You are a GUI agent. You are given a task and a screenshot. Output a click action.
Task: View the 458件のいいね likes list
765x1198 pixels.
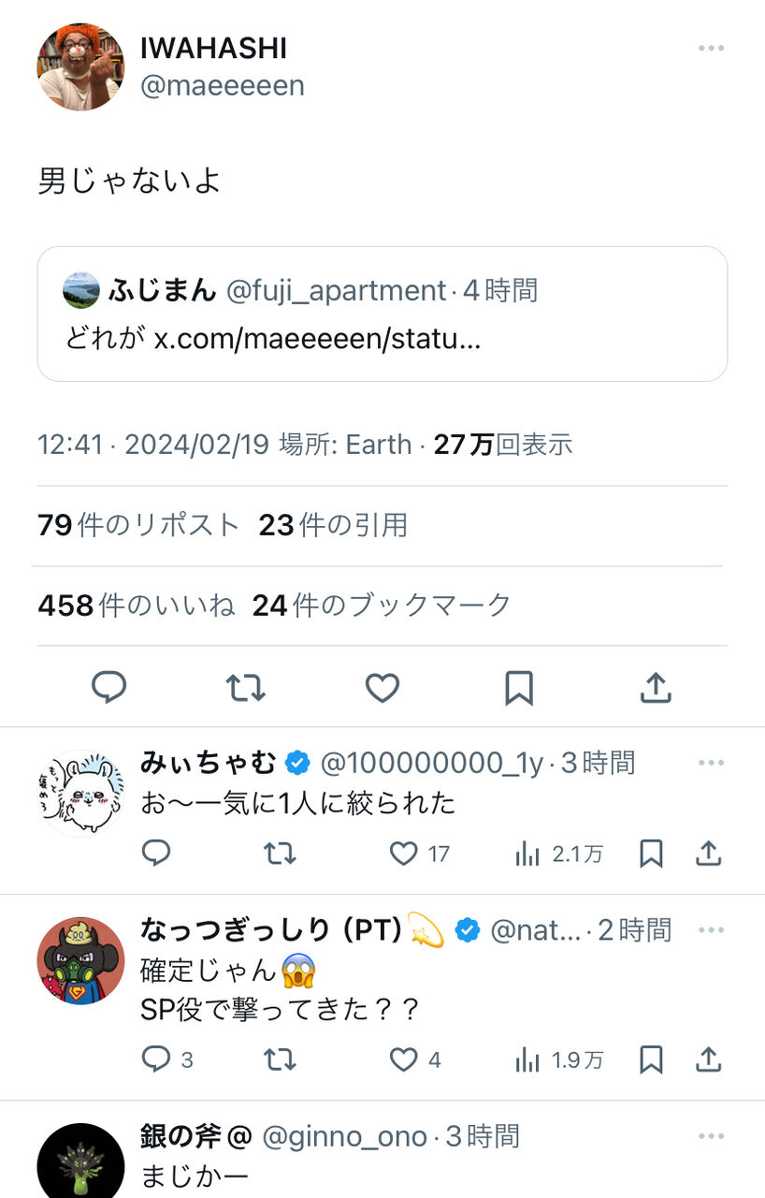click(136, 606)
